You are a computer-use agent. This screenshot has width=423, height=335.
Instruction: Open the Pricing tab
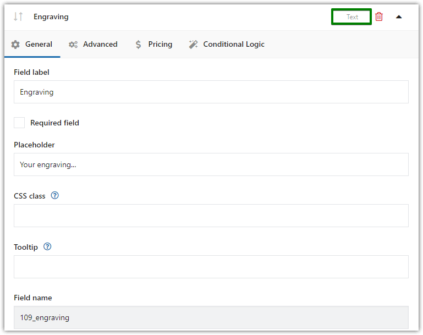154,44
